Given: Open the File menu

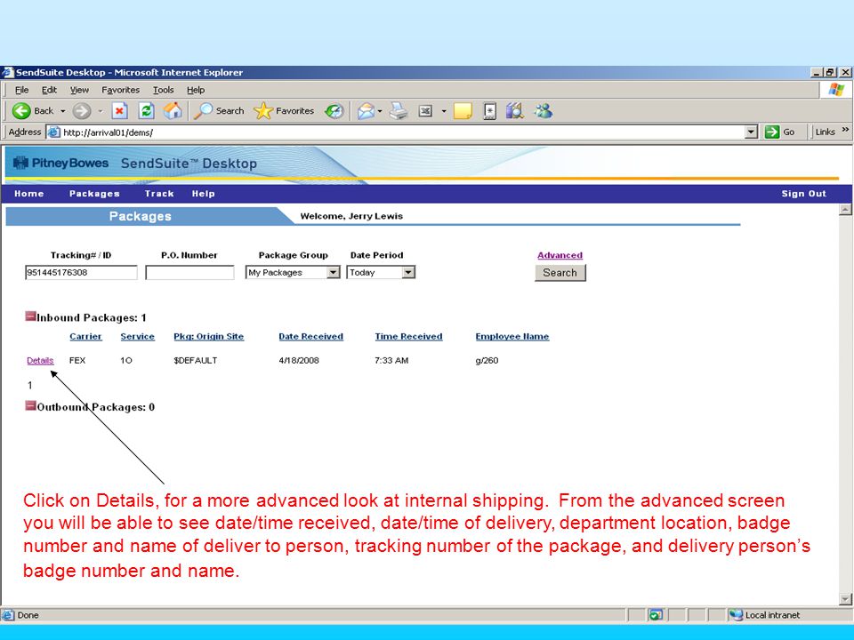Looking at the screenshot, I should [x=21, y=90].
